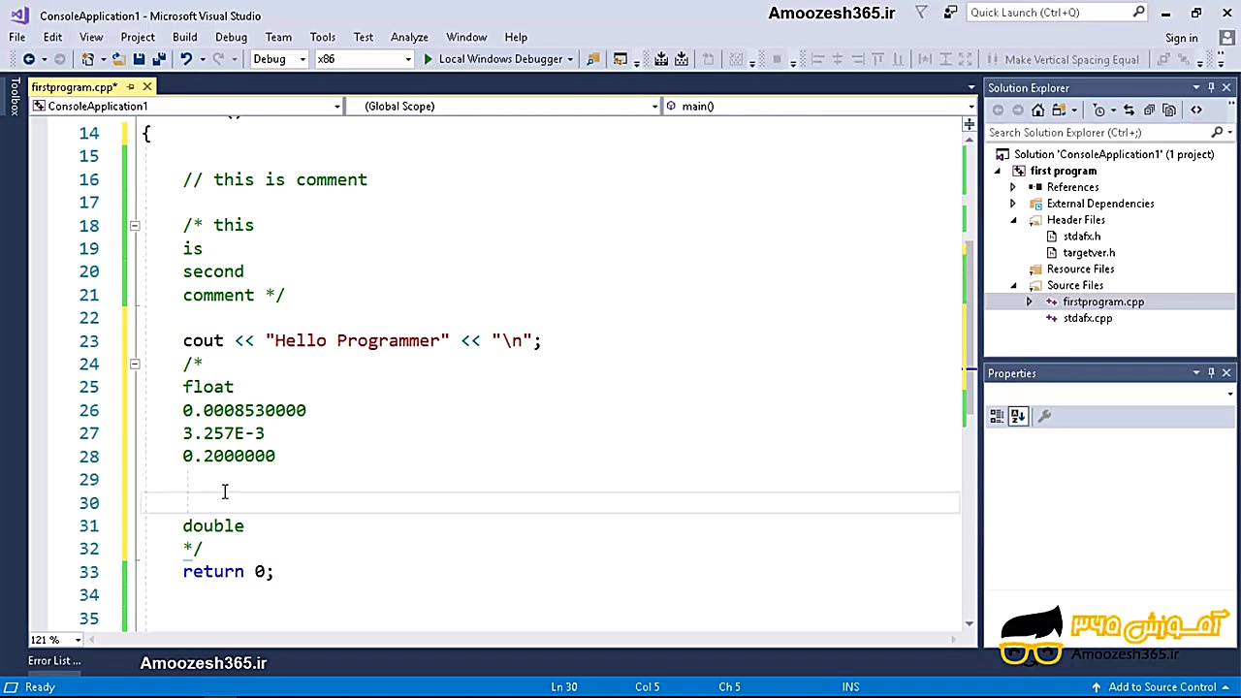Image resolution: width=1241 pixels, height=698 pixels.
Task: Toggle auto-hide pin for Solution Explorer
Action: [1211, 87]
